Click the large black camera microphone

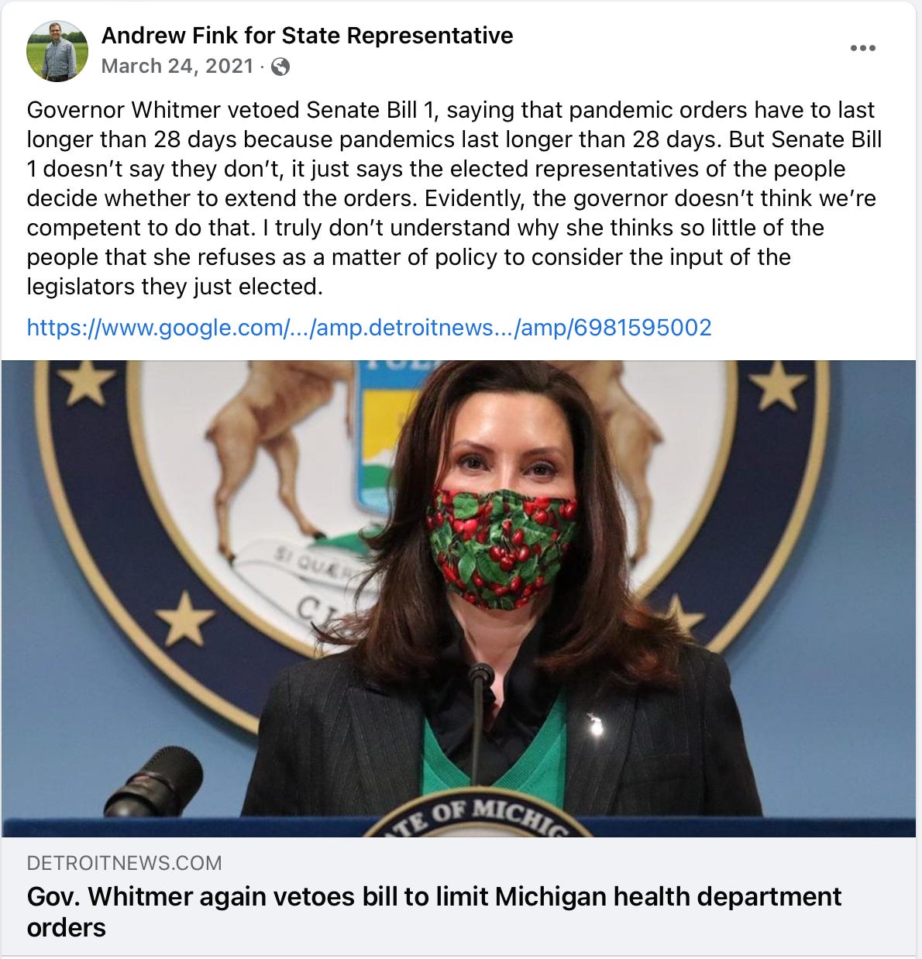pos(153,782)
